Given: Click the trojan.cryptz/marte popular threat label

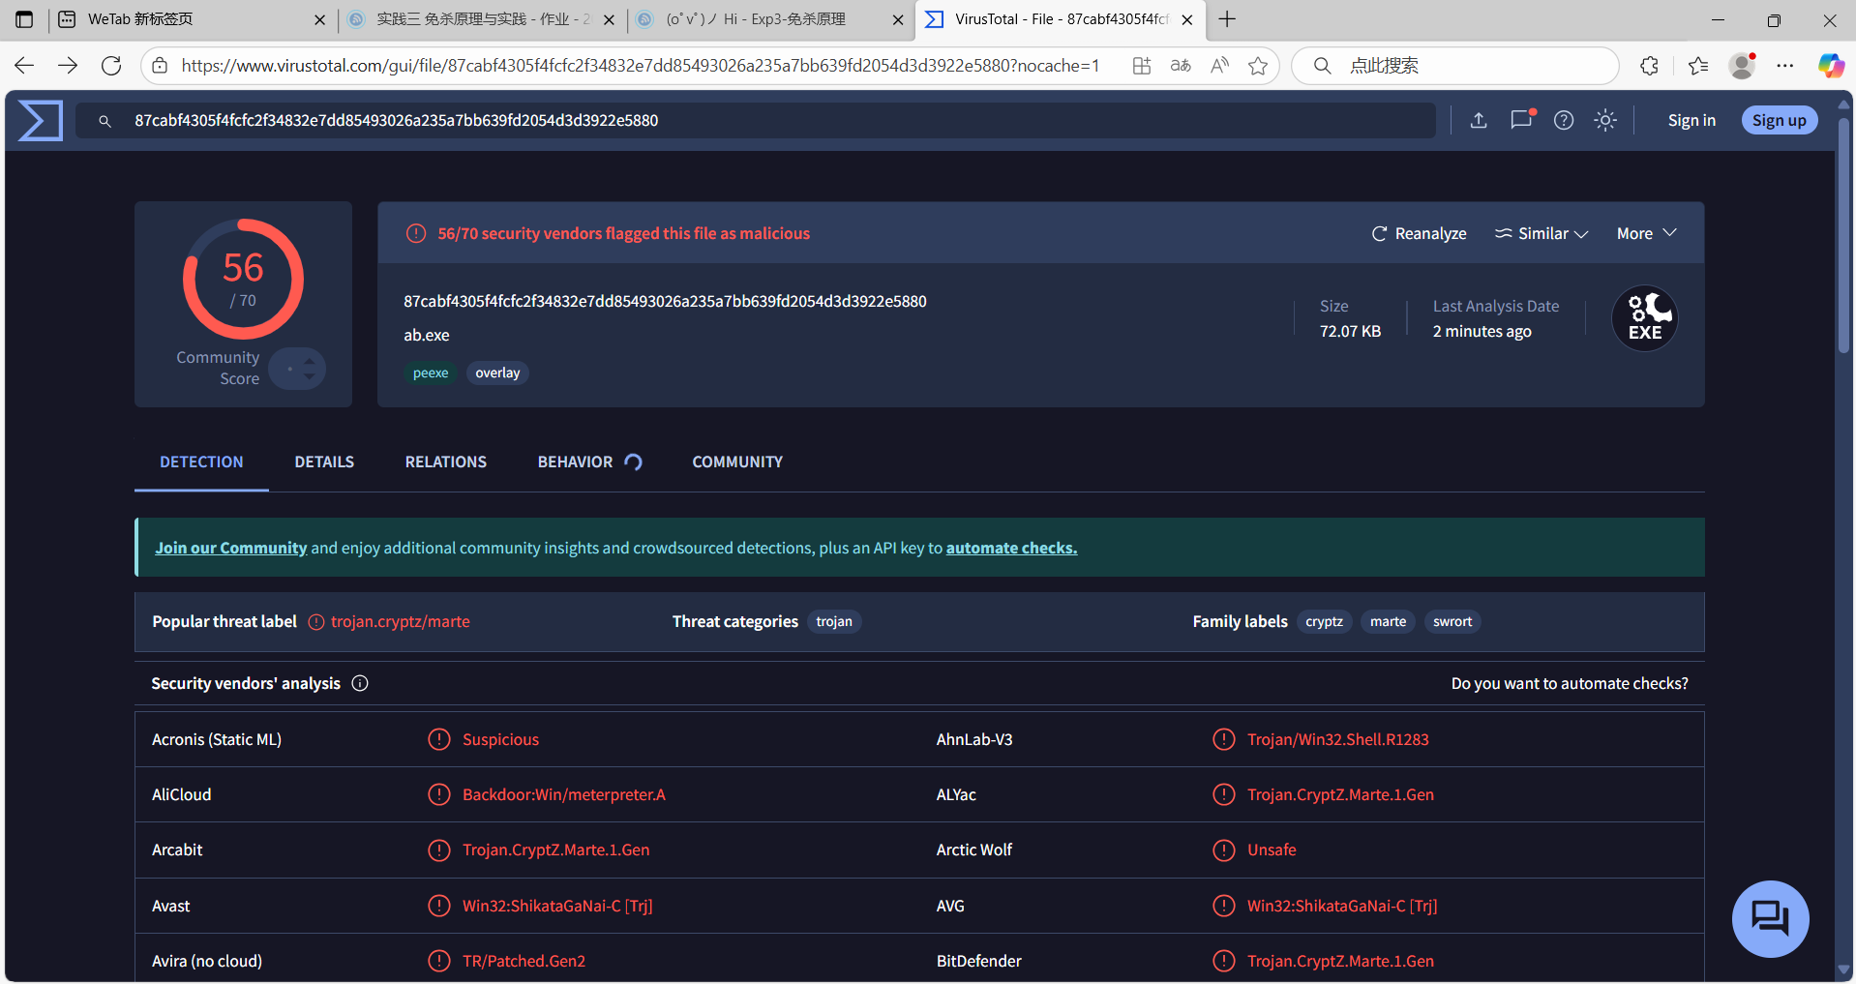Looking at the screenshot, I should (x=401, y=621).
